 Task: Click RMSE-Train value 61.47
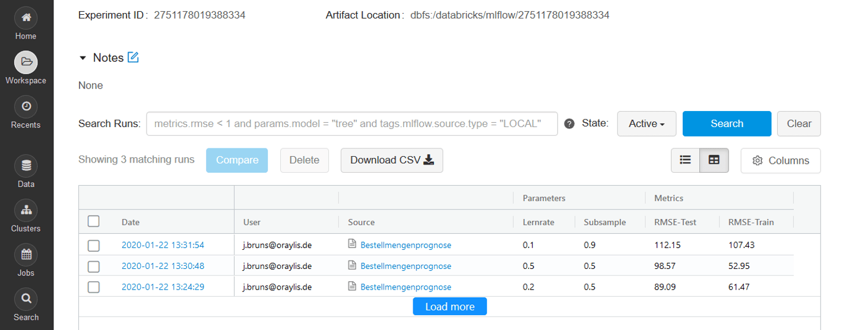pyautogui.click(x=739, y=287)
